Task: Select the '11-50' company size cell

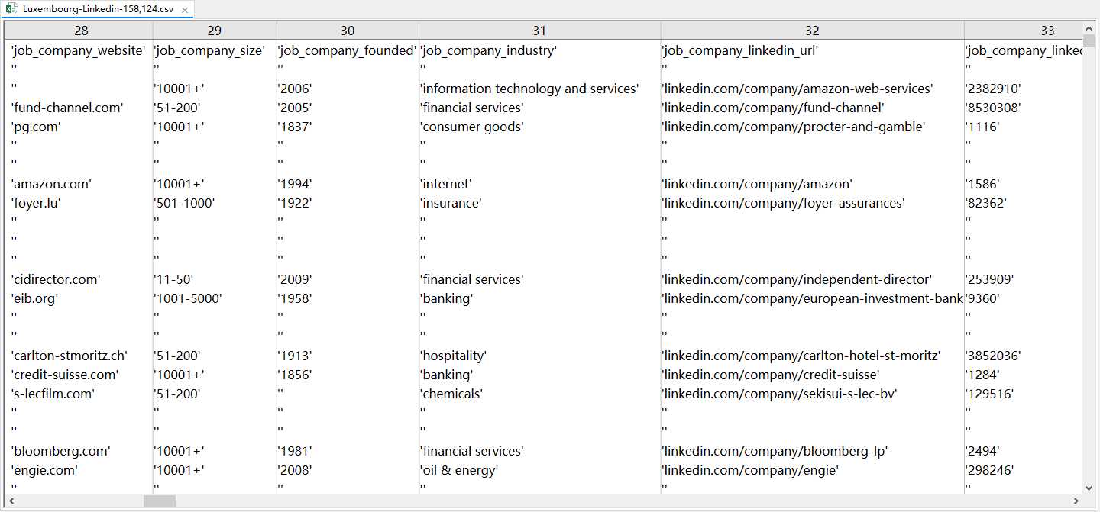Action: [x=215, y=279]
